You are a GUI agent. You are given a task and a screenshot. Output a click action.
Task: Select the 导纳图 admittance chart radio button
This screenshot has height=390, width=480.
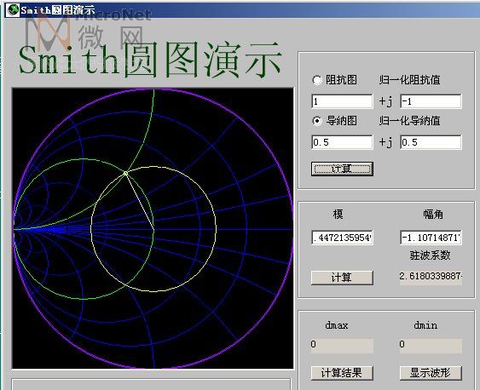(317, 121)
